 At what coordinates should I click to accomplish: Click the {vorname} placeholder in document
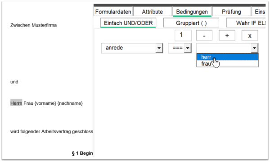click(45, 103)
